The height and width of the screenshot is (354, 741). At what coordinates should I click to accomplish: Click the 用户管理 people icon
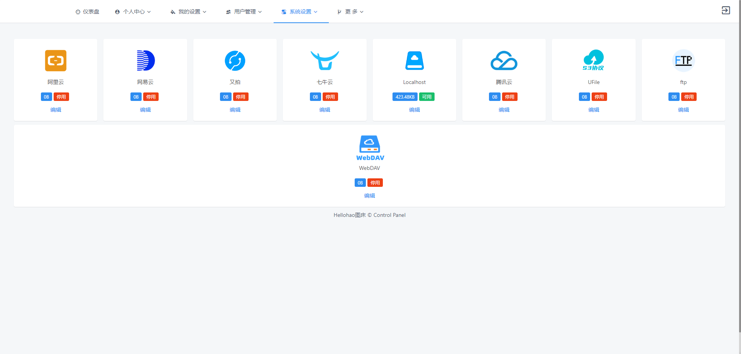228,12
